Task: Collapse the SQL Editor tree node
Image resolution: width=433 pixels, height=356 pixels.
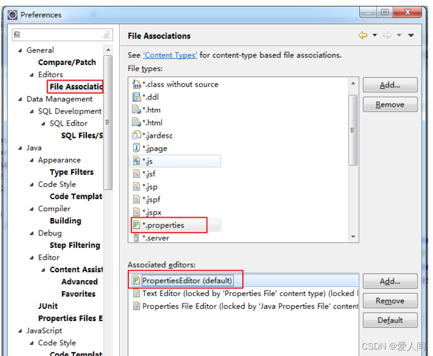Action: click(x=43, y=123)
